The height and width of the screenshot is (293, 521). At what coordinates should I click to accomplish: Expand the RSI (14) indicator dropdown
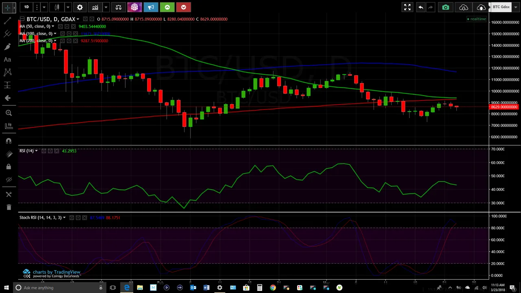tap(36, 151)
